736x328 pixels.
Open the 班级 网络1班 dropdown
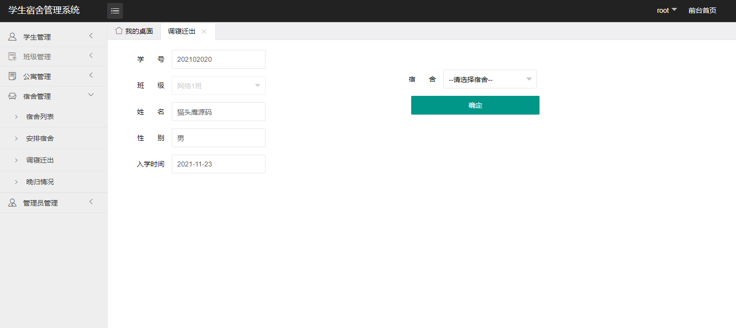219,85
